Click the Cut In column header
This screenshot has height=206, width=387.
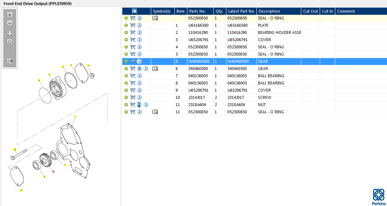(x=328, y=11)
